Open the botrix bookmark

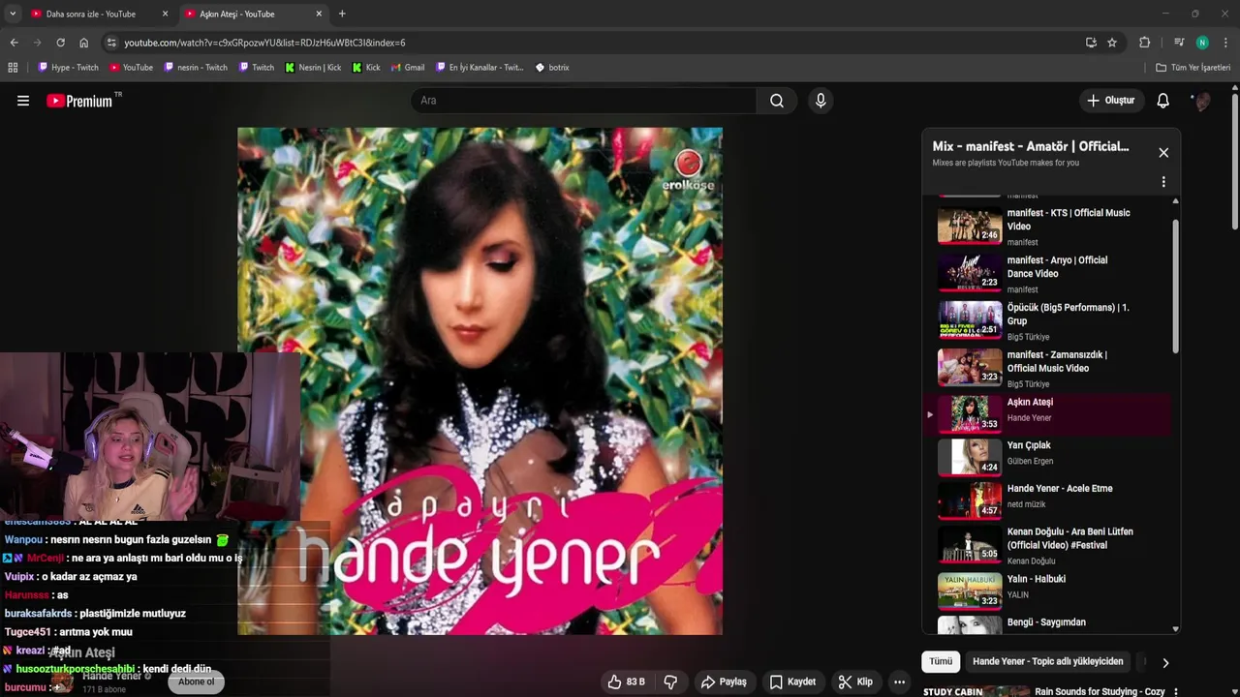(552, 68)
